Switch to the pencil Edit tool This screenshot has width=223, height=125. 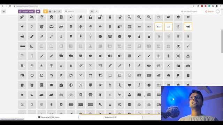pos(60,11)
